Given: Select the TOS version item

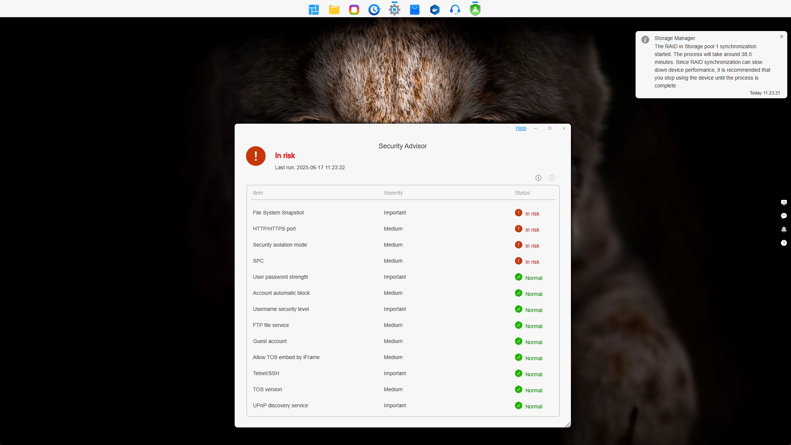Looking at the screenshot, I should tap(267, 389).
